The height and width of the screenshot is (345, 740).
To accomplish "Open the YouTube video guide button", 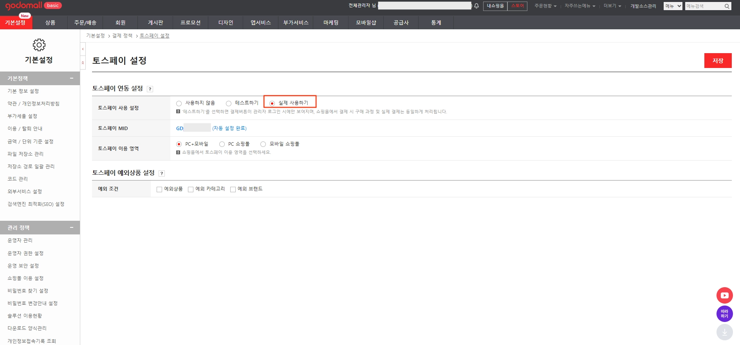I will pyautogui.click(x=725, y=295).
